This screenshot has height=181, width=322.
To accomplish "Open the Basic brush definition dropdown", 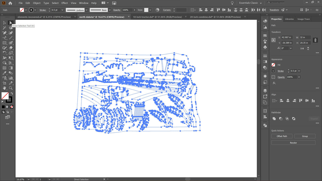I will (x=109, y=10).
